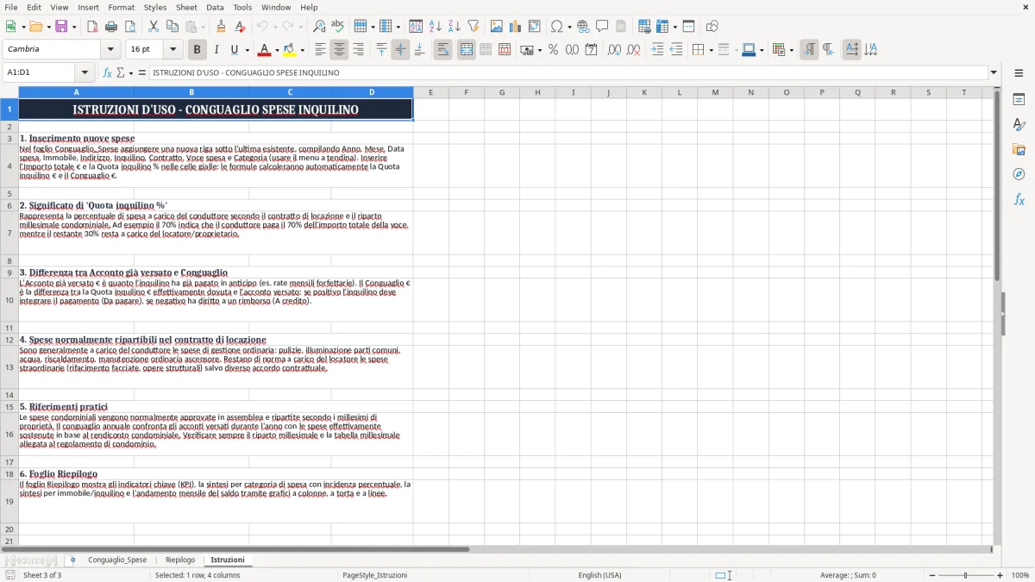Viewport: 1035px width, 582px height.
Task: Click the Sort Descending icon
Action: pos(455,27)
